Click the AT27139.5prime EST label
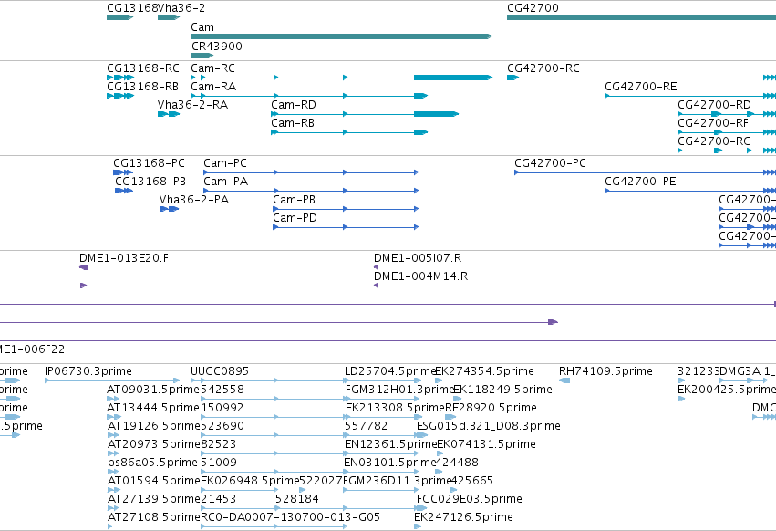 point(154,499)
